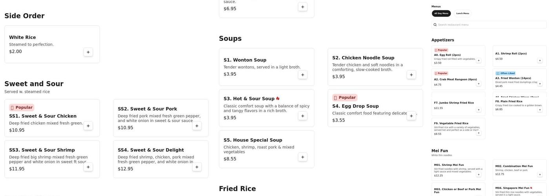Open M02 Combination Mei Fun in sidebar
Viewport: 549px width, 196px height.
(514, 166)
